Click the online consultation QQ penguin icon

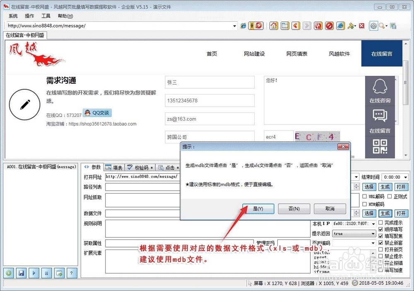click(380, 91)
